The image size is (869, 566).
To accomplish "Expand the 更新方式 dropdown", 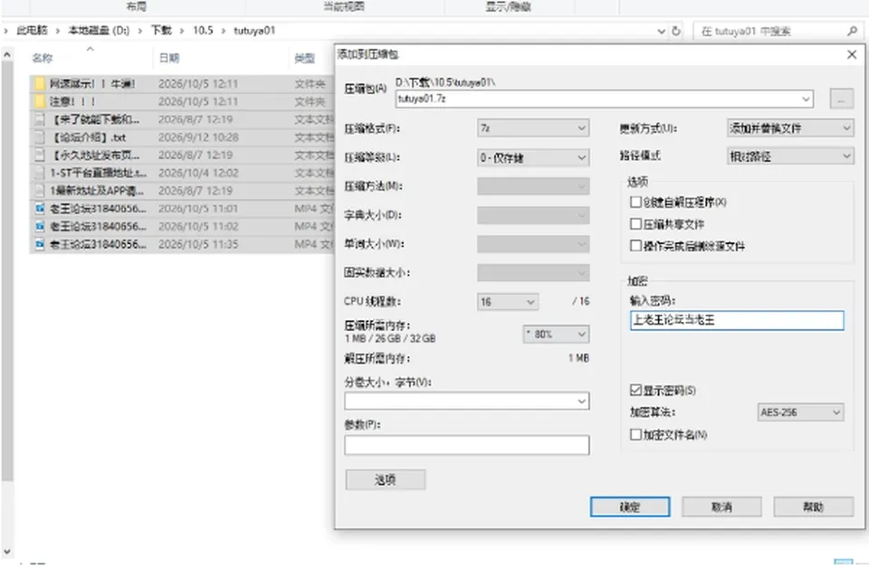I will pyautogui.click(x=789, y=128).
